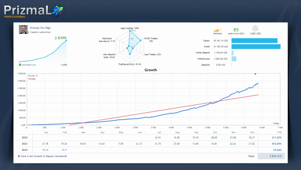
Task: Click the Total 2 839.31% cell
Action: tap(271, 156)
